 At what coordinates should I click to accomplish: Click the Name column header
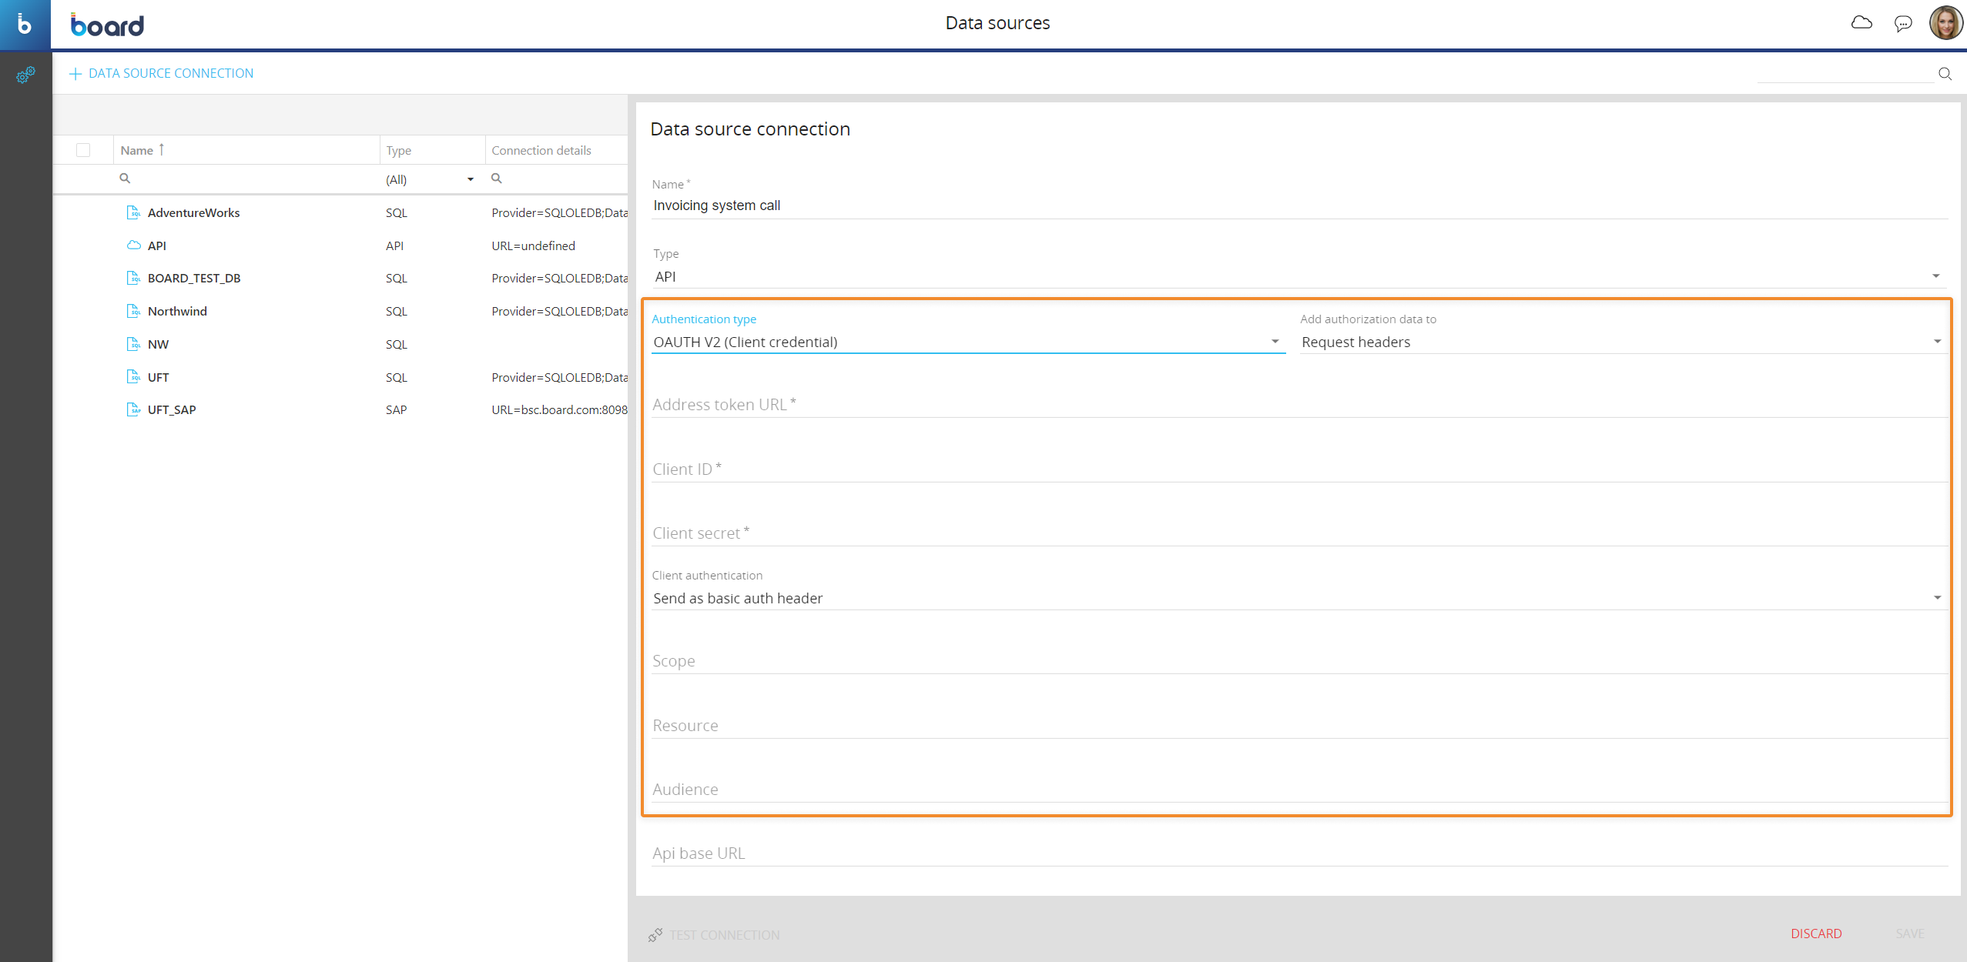pos(136,151)
